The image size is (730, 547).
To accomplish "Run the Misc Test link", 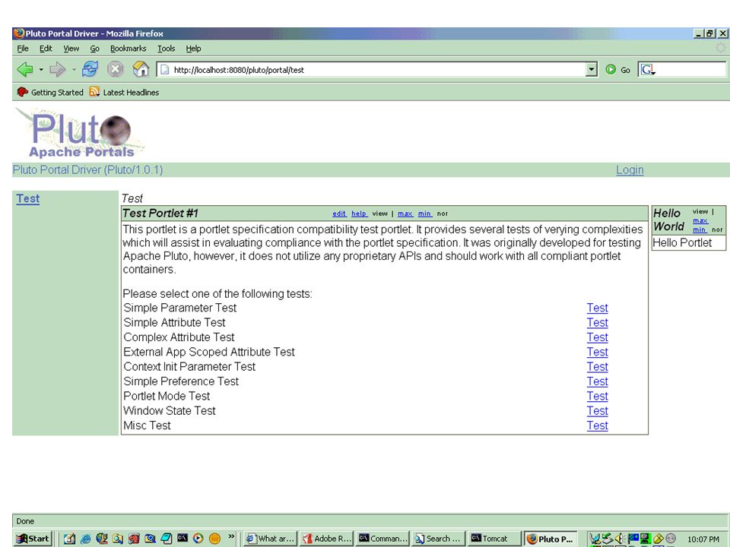I will (x=598, y=425).
